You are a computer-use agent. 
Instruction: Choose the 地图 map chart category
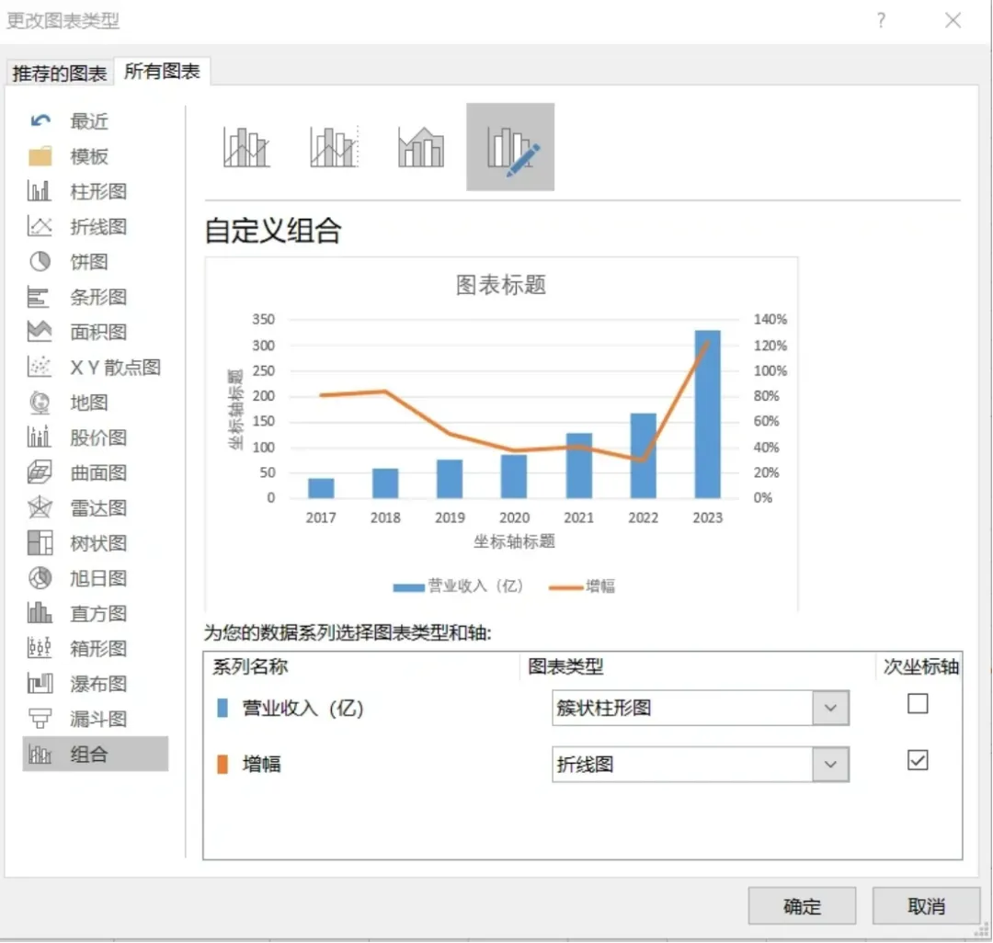(95, 403)
